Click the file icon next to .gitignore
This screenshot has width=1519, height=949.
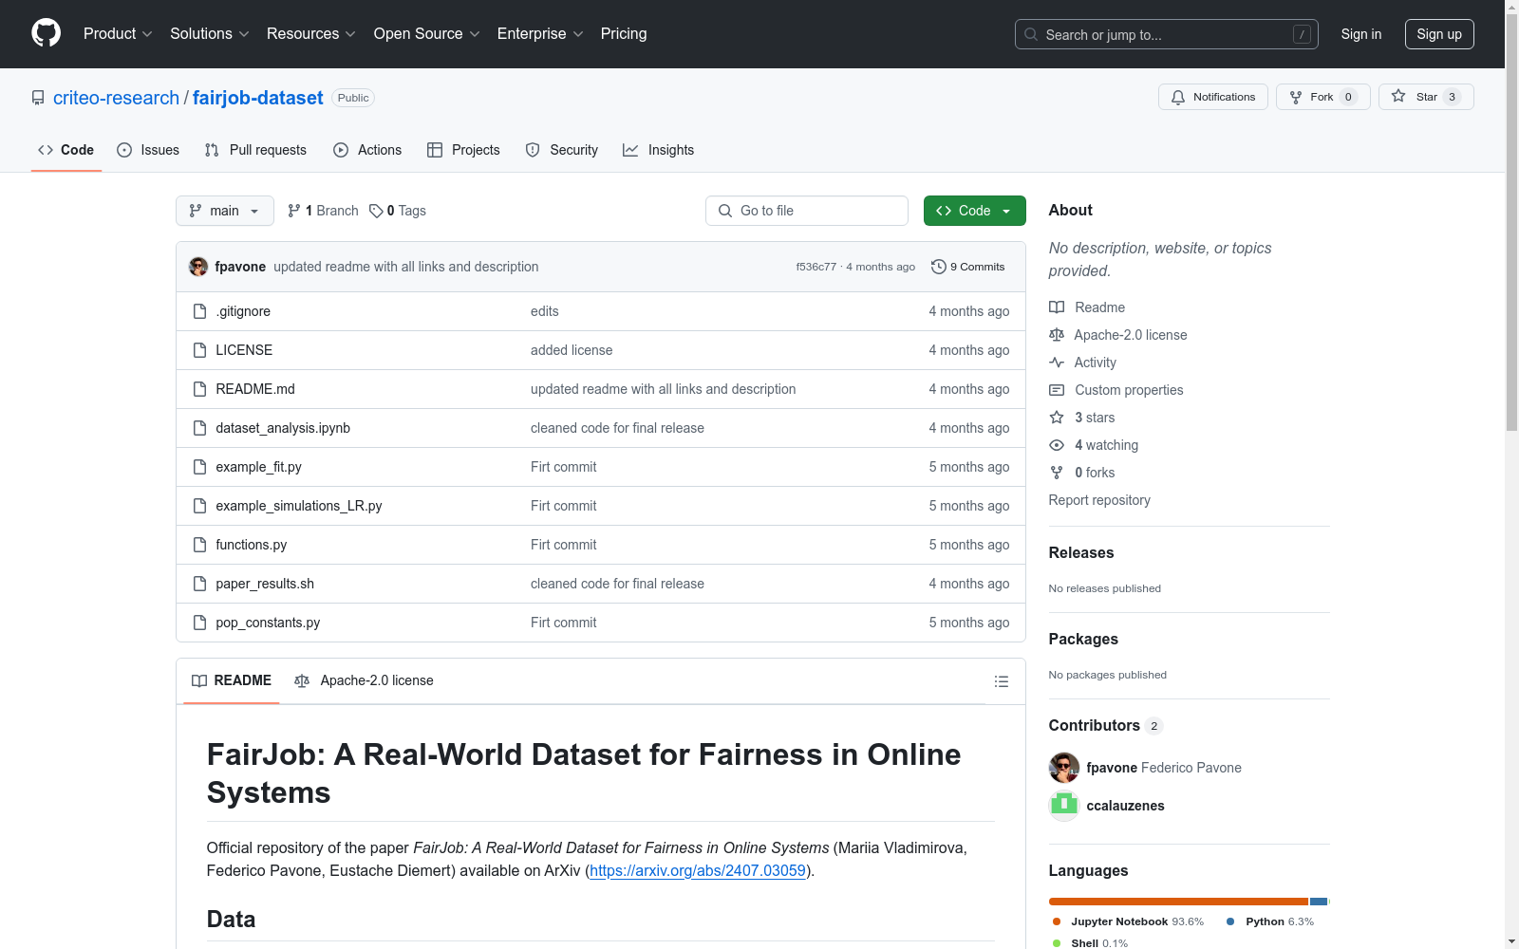click(199, 311)
